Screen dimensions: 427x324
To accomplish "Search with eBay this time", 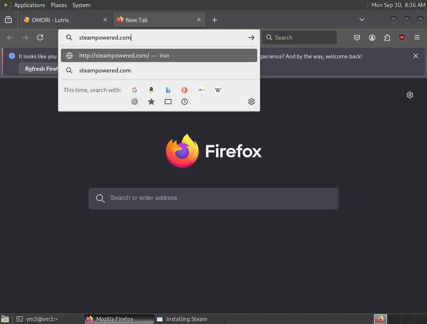I will [201, 90].
